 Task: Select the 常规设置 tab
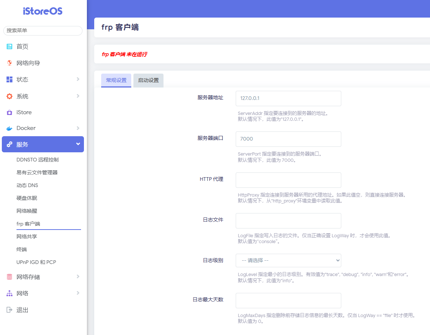(116, 80)
